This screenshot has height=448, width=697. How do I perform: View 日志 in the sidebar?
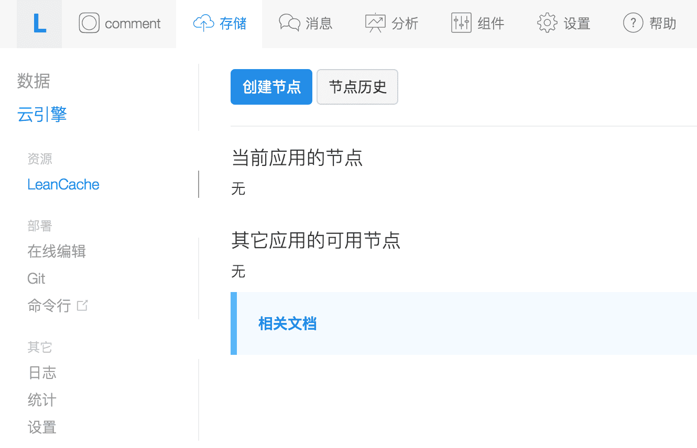[x=42, y=373]
